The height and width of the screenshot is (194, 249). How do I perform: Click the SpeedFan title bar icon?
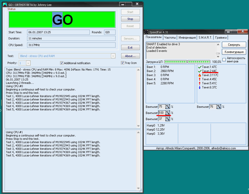146,32
